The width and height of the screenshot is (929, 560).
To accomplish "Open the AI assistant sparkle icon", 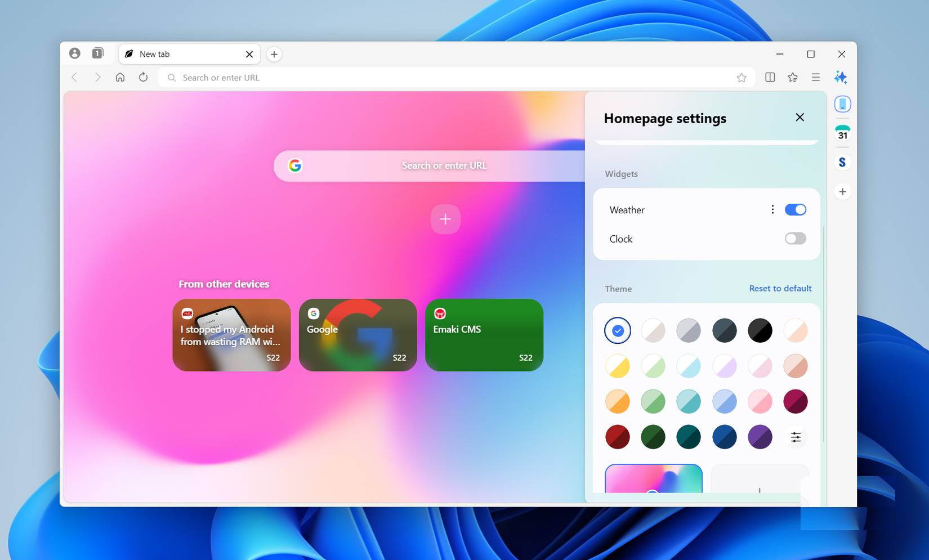I will click(x=841, y=77).
